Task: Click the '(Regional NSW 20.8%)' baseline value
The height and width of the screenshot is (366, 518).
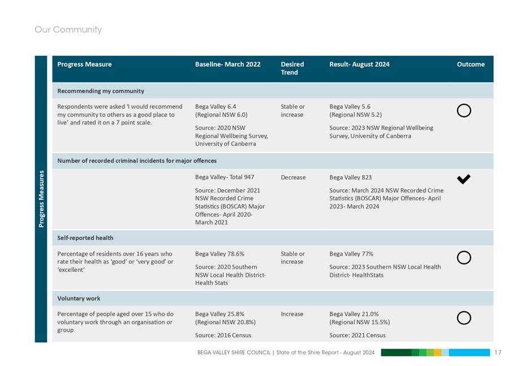Action: click(225, 322)
